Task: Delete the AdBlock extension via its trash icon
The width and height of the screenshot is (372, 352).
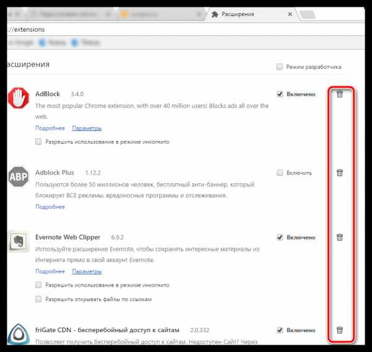Action: point(340,94)
